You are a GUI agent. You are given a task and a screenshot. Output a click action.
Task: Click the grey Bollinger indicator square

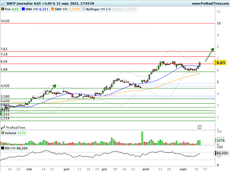tap(84, 9)
